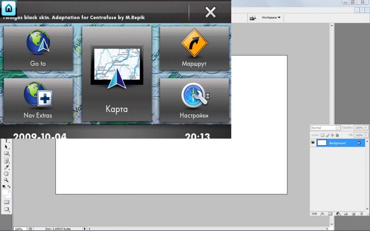
Task: Select the Zoom tool in the toolbox
Action: pyautogui.click(x=6, y=180)
